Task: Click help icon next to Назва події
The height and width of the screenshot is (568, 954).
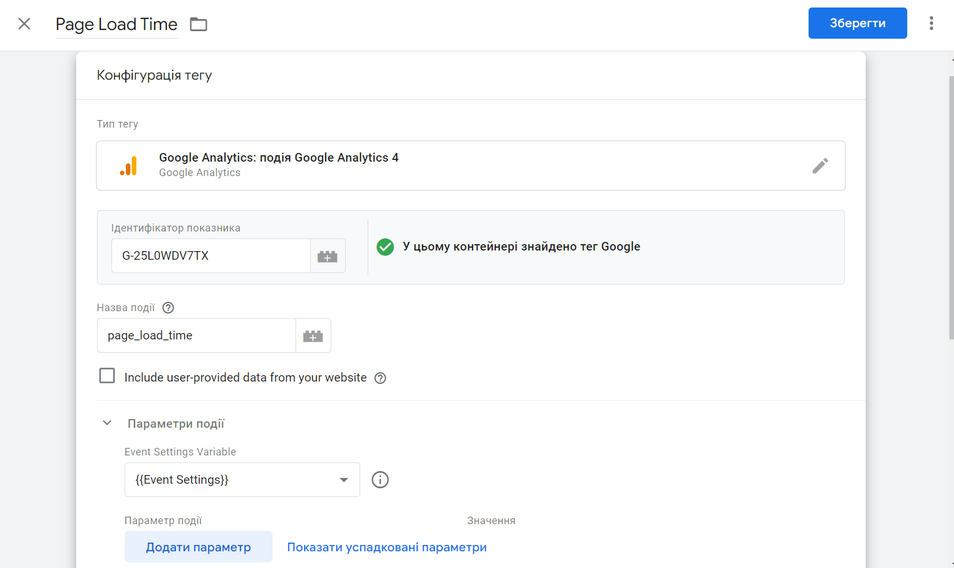Action: point(167,308)
